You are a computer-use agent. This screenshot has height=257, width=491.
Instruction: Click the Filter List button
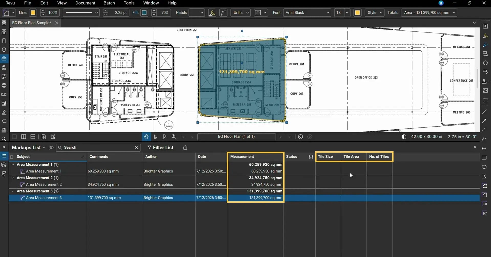click(160, 148)
